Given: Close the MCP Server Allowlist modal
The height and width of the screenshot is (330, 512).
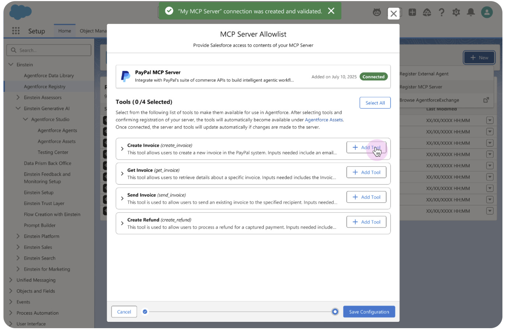Looking at the screenshot, I should [393, 14].
